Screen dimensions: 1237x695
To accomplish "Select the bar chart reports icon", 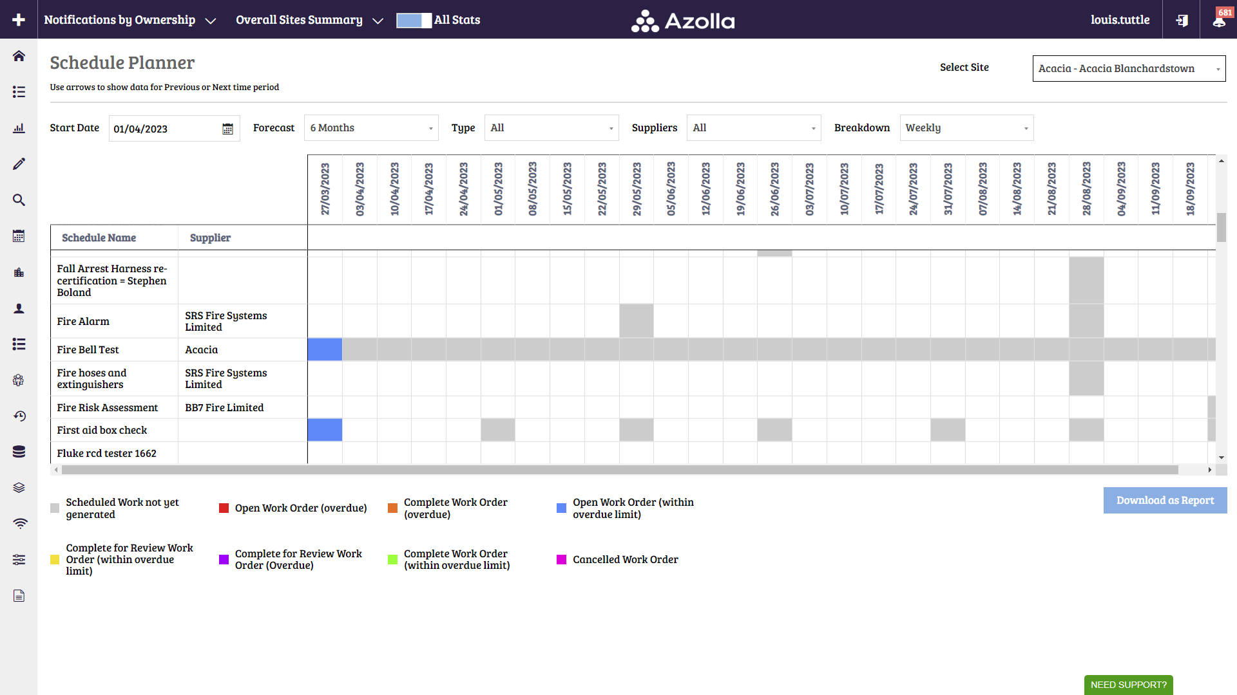I will (19, 128).
